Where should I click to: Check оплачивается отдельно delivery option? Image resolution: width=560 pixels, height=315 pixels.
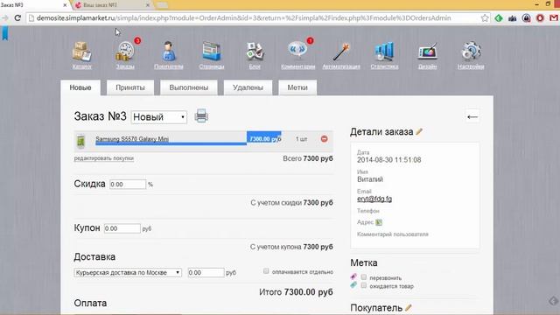[x=266, y=271]
